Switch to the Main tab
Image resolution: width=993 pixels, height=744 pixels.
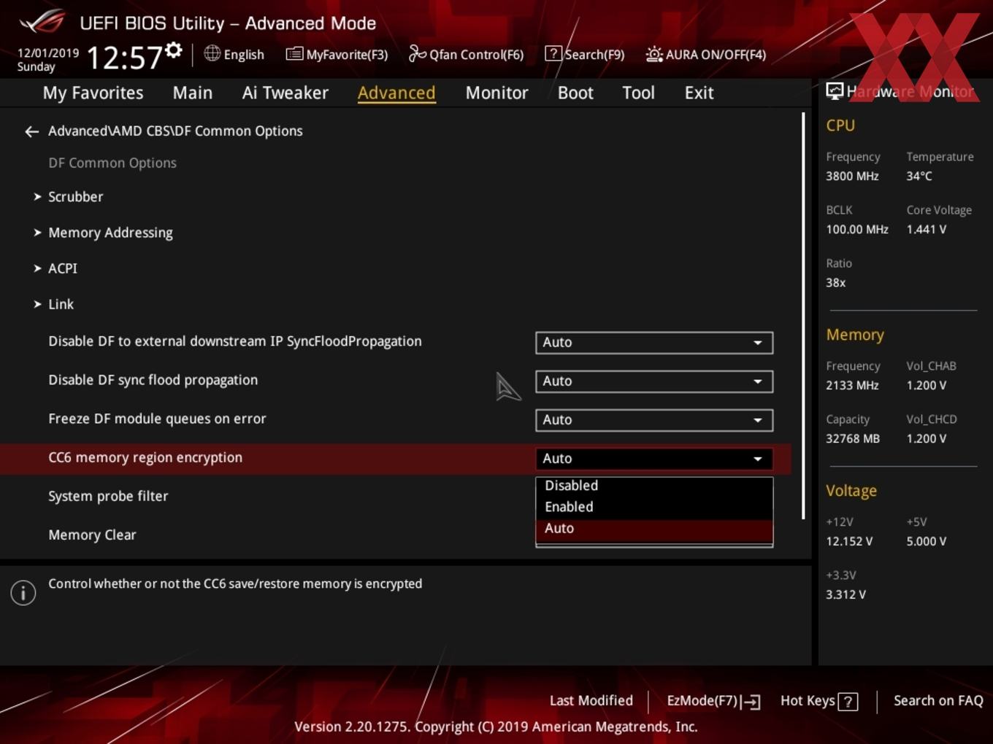tap(193, 93)
